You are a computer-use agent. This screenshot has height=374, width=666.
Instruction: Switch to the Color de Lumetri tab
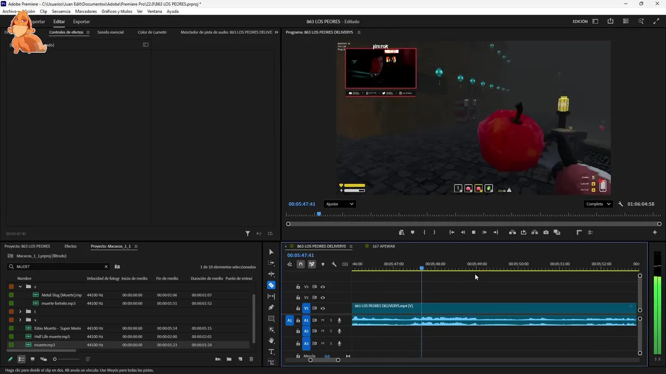(x=152, y=32)
